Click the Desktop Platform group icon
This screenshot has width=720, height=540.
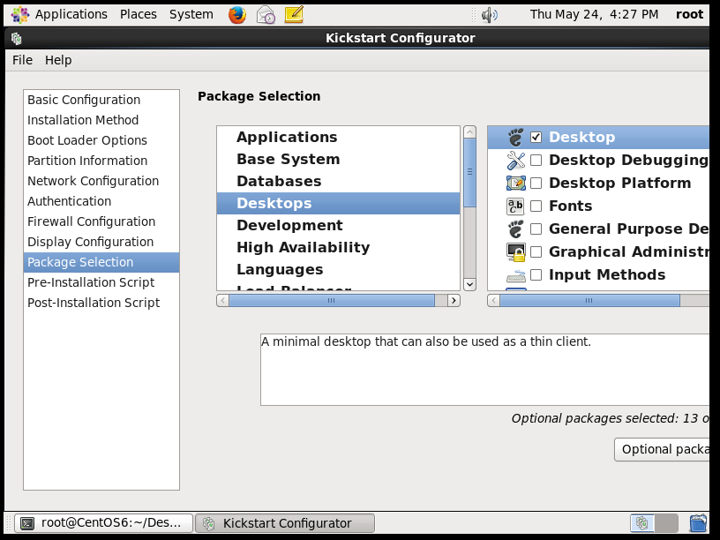515,183
